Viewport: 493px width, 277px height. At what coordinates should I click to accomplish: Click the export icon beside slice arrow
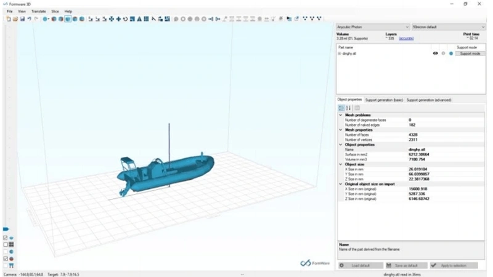296,19
